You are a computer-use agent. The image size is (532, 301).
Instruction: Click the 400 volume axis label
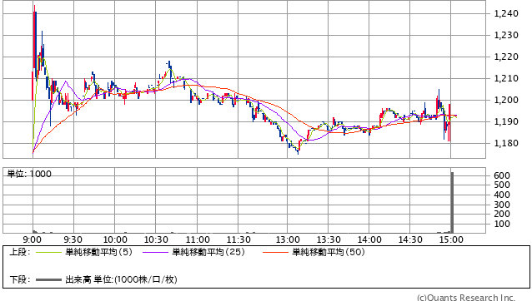click(502, 195)
